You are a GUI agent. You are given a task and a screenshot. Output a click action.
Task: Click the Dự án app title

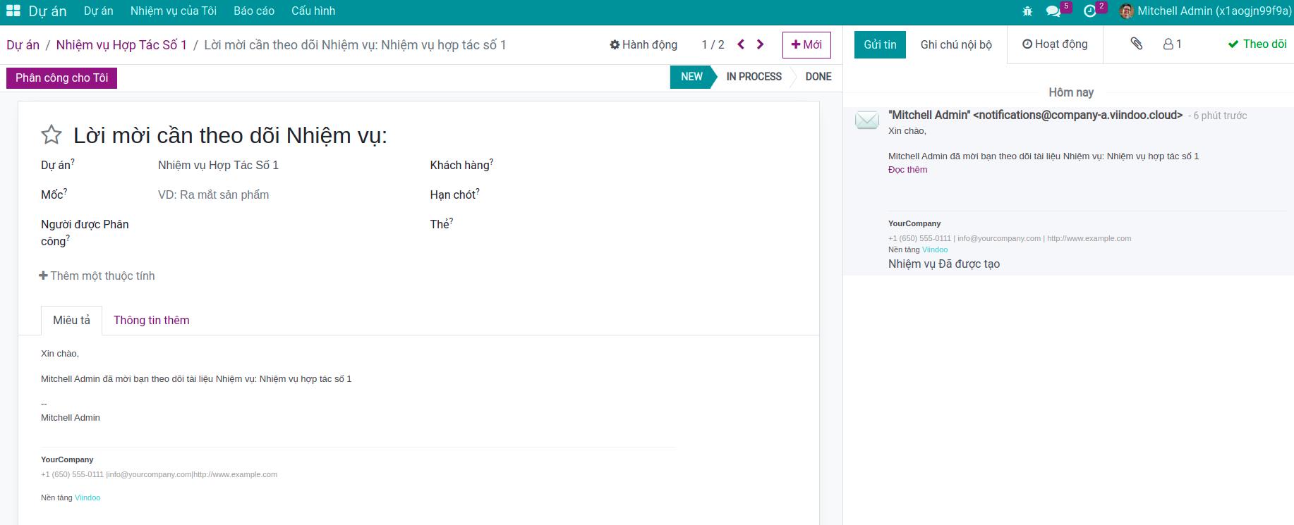click(47, 11)
